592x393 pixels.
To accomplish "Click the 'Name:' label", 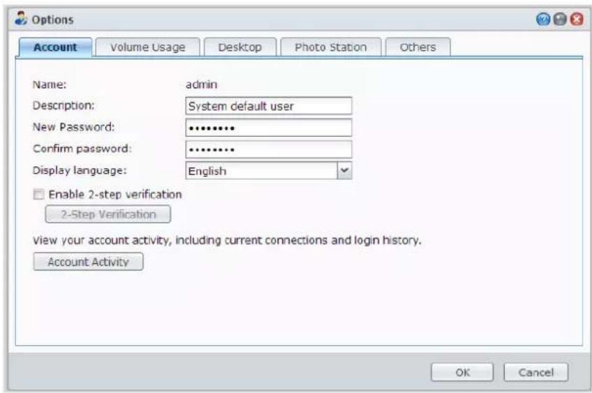I will [50, 84].
